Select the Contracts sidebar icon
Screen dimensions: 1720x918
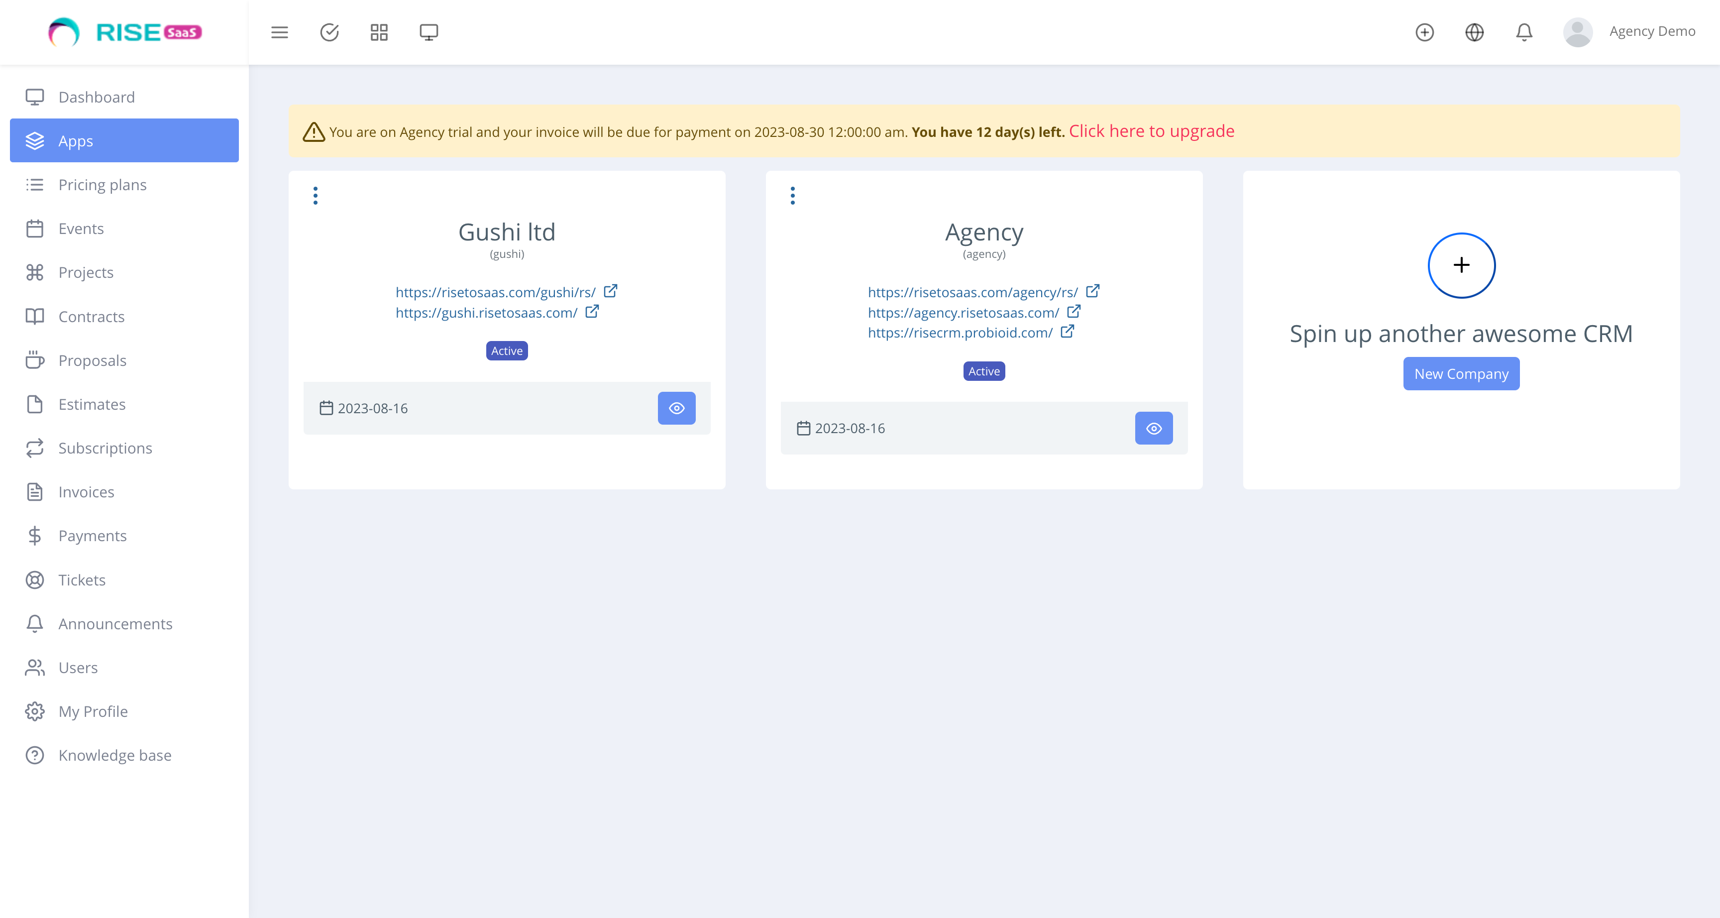click(35, 316)
